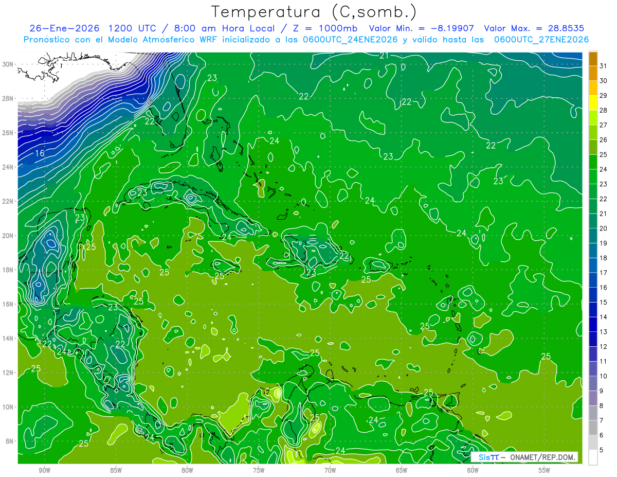Click the "18N" latitude axis label

point(9,270)
